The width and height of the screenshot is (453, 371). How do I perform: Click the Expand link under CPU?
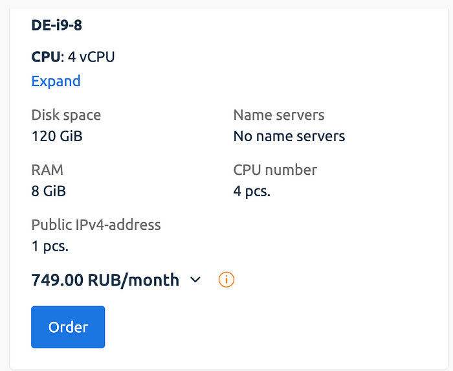coord(56,81)
